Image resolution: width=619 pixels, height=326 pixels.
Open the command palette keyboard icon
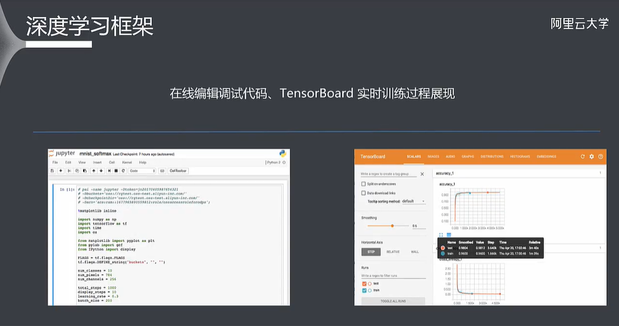(x=162, y=171)
